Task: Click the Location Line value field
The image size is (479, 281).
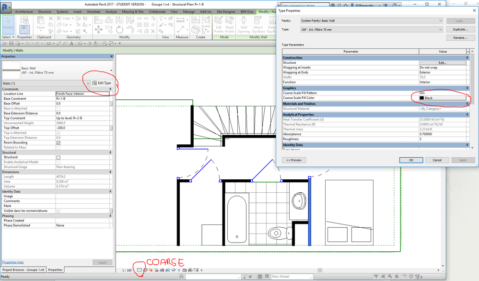Action: pyautogui.click(x=82, y=94)
